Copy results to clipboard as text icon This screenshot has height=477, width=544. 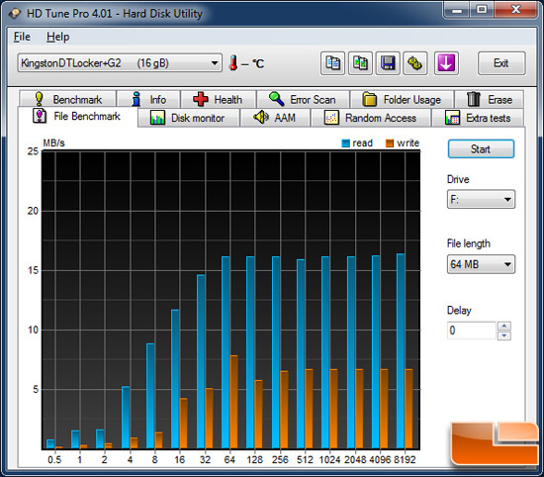[x=332, y=63]
